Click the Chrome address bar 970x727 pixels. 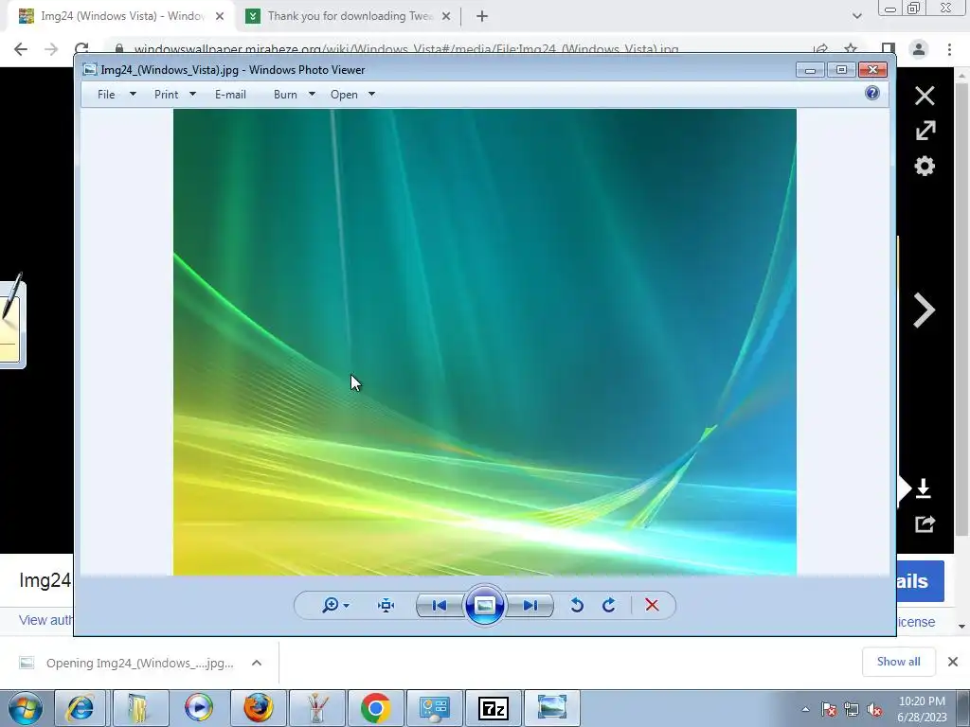click(405, 49)
